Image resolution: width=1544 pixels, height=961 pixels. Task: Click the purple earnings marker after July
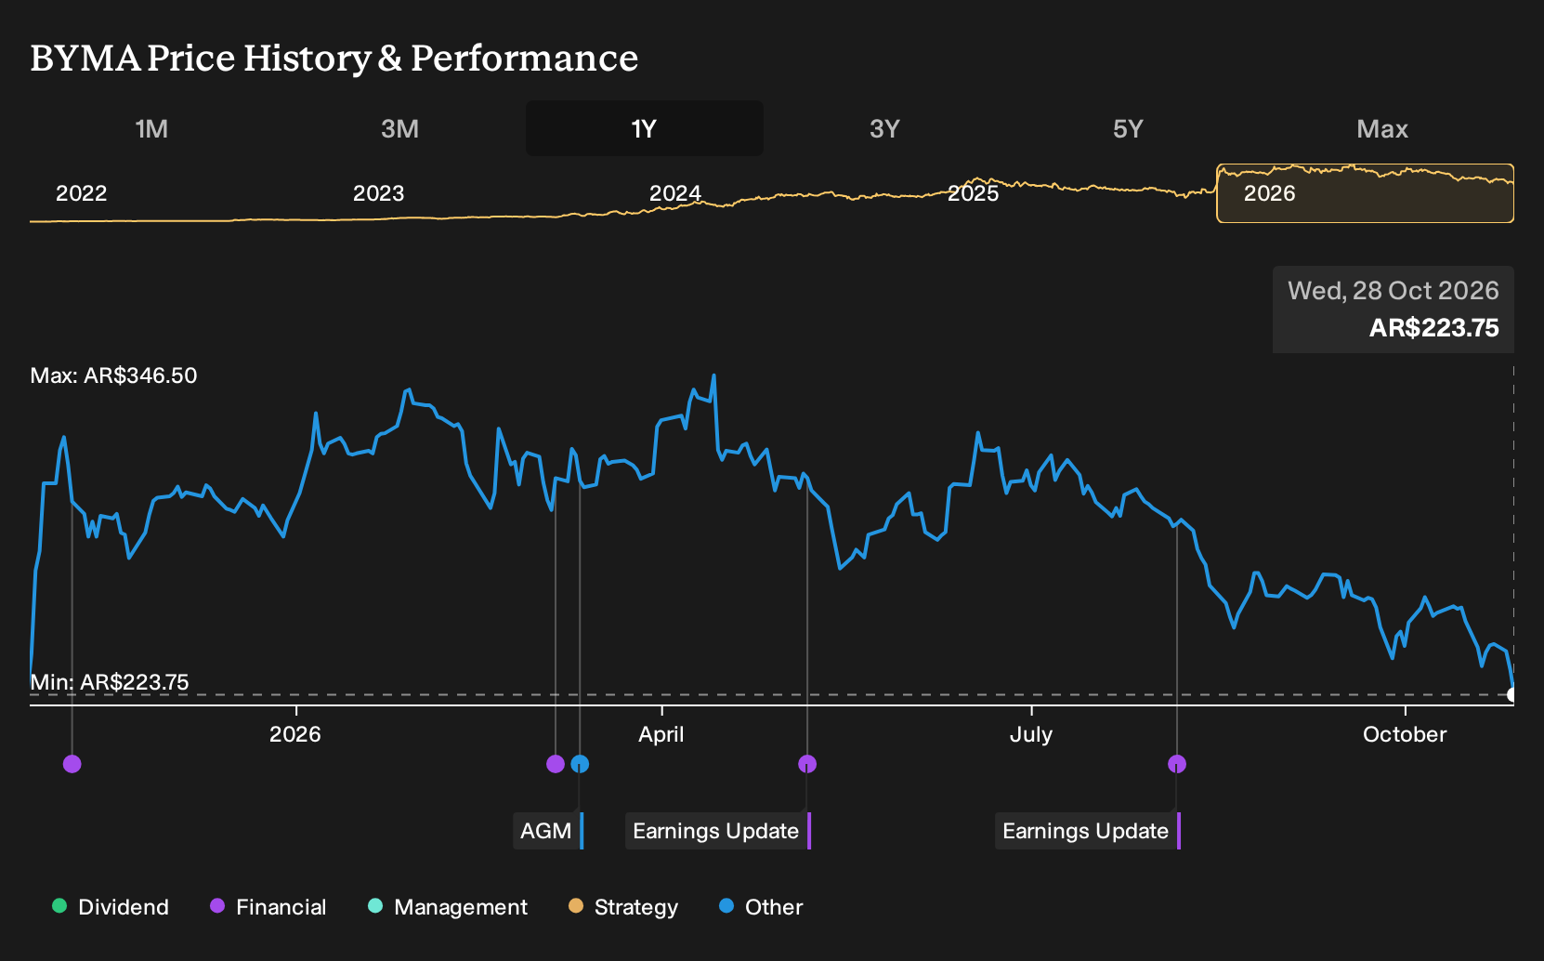click(1177, 764)
